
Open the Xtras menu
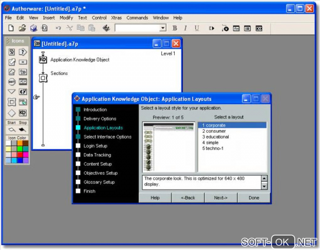click(116, 18)
